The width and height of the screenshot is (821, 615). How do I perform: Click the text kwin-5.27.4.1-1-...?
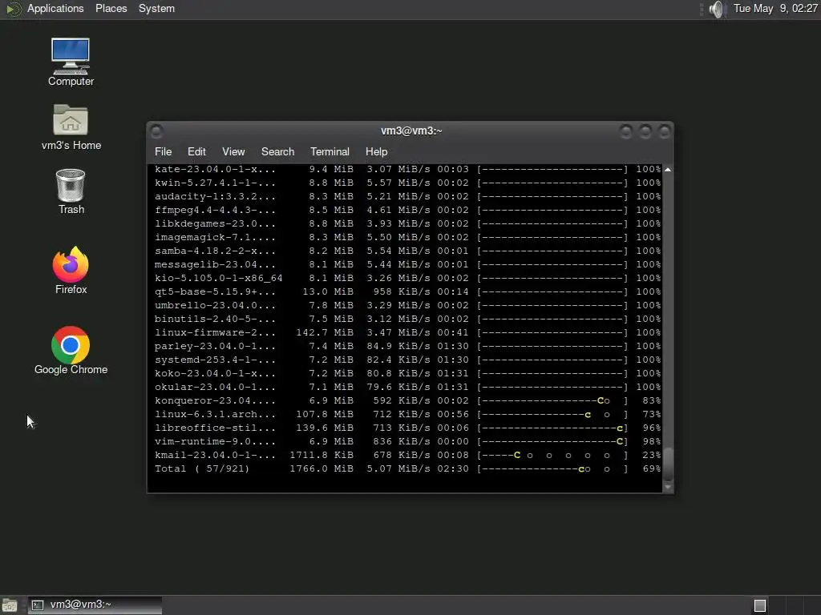(215, 183)
